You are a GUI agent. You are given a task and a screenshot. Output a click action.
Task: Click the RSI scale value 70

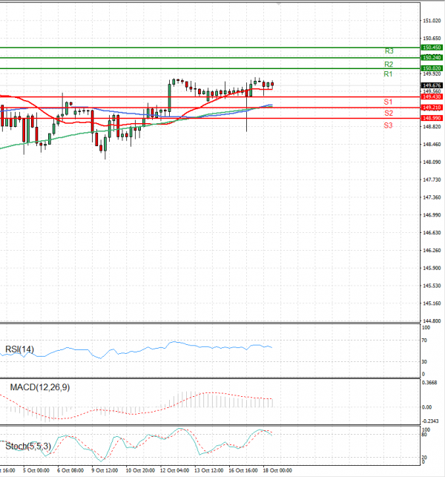point(424,341)
